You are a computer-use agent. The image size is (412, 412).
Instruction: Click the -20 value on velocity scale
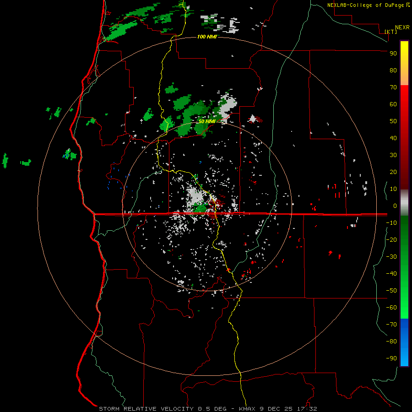(x=391, y=240)
